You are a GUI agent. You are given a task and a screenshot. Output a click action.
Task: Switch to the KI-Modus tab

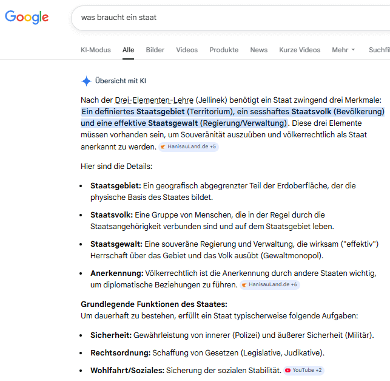(x=96, y=50)
